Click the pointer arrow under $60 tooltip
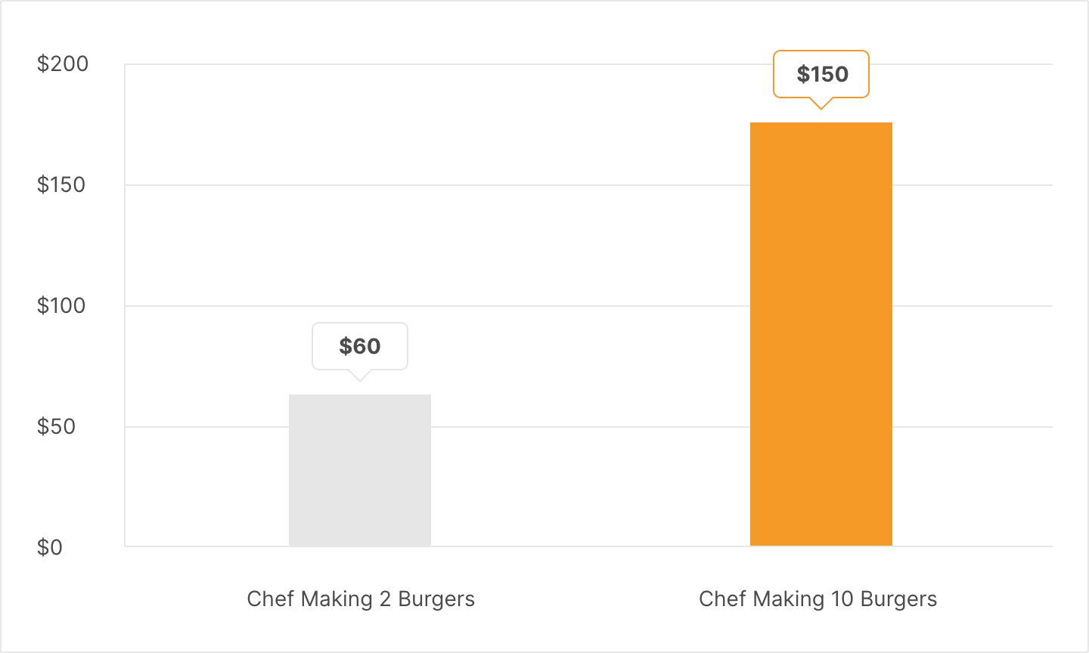The width and height of the screenshot is (1089, 653). click(x=360, y=376)
